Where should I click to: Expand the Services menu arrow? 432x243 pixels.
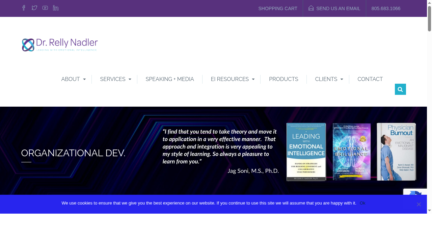130,79
